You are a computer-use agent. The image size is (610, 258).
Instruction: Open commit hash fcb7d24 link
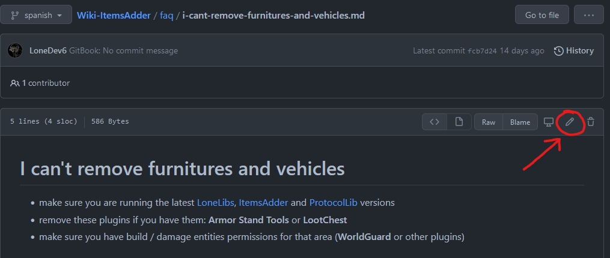click(482, 51)
